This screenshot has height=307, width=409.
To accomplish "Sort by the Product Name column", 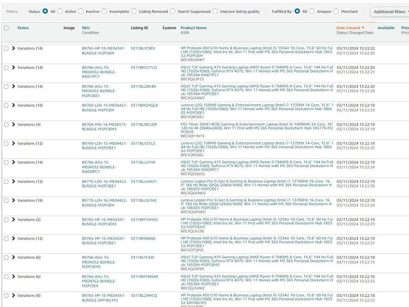I will pos(193,28).
